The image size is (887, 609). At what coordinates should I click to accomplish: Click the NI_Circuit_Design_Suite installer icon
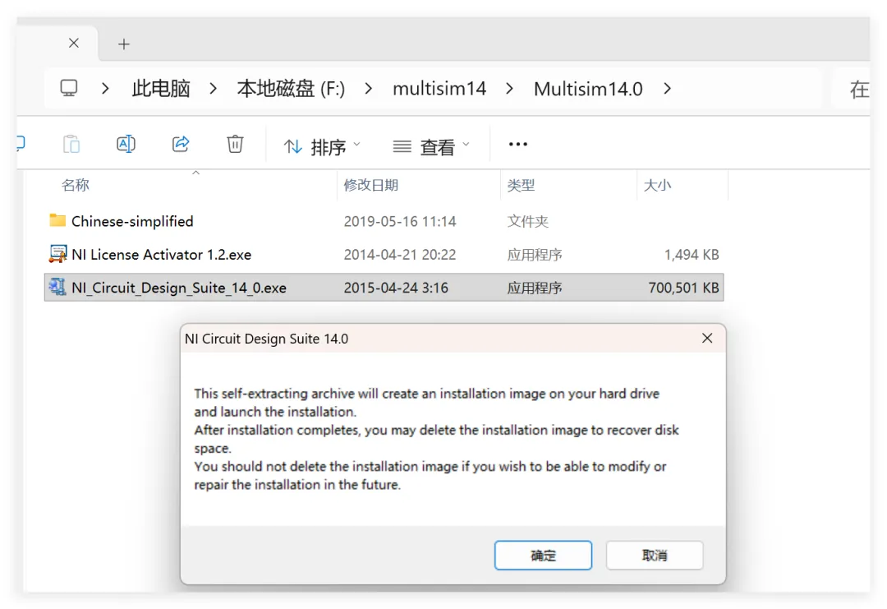[57, 287]
